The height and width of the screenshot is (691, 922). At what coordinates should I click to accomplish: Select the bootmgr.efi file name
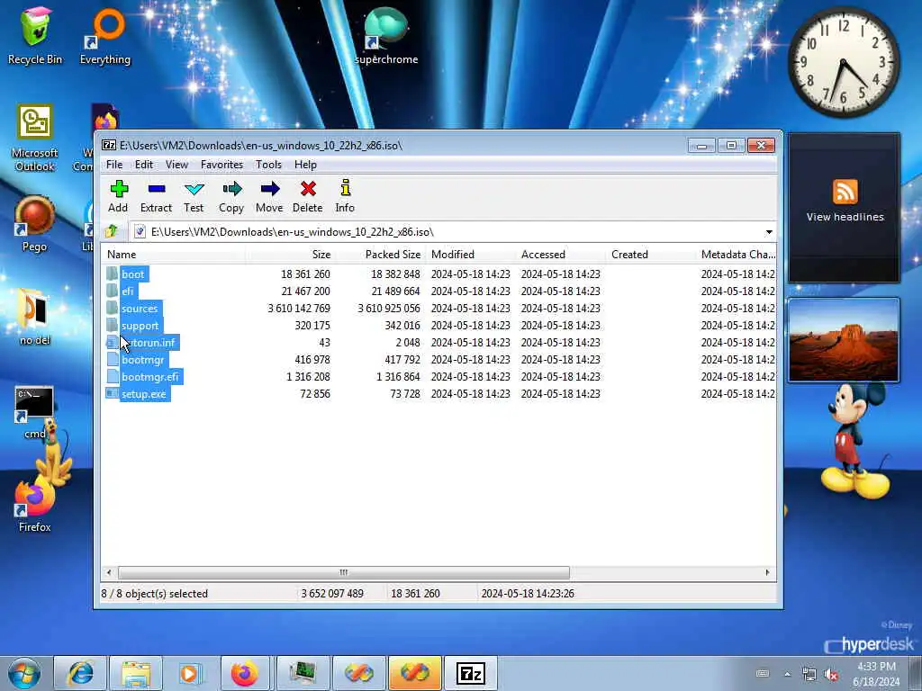click(x=150, y=377)
